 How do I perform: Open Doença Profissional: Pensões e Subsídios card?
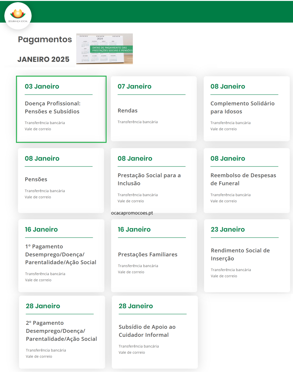pyautogui.click(x=61, y=109)
